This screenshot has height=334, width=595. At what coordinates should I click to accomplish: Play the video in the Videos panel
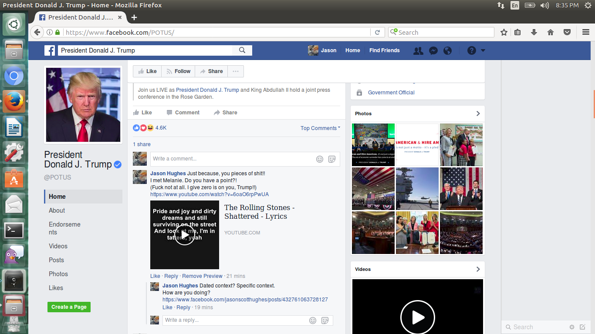click(x=418, y=317)
